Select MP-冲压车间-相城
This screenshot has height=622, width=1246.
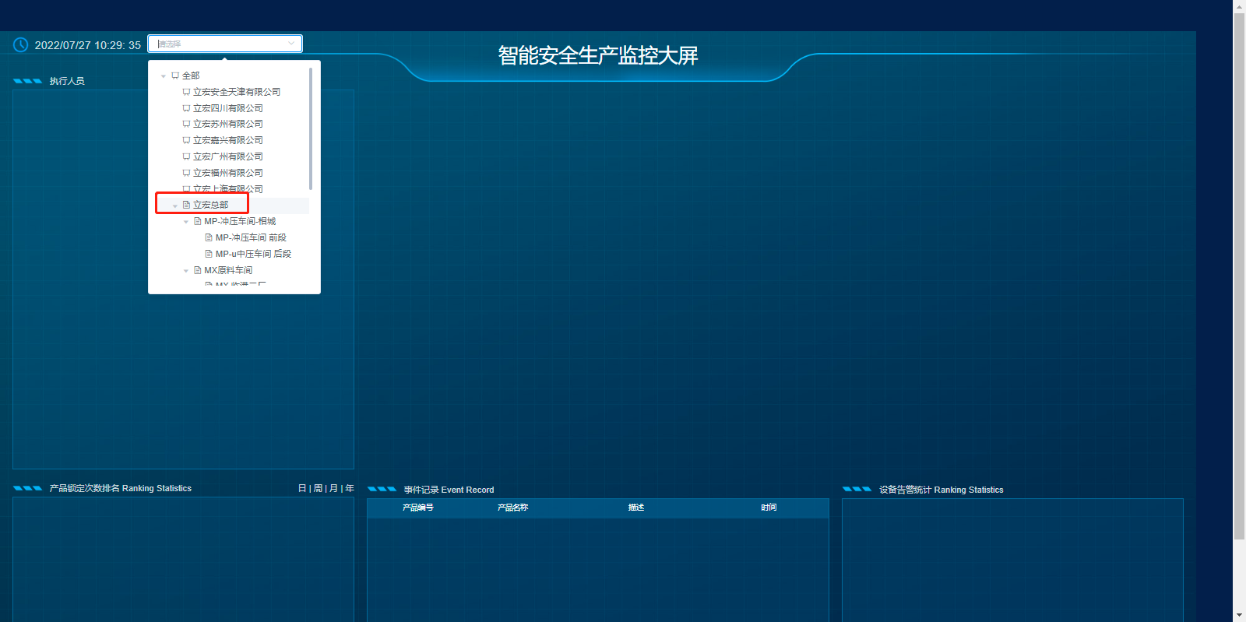tap(240, 221)
